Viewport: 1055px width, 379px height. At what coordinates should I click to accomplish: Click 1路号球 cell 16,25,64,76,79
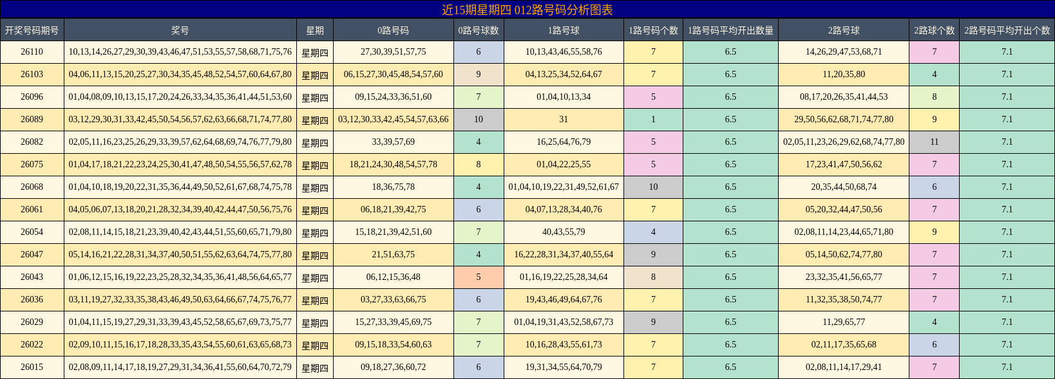[x=564, y=142]
